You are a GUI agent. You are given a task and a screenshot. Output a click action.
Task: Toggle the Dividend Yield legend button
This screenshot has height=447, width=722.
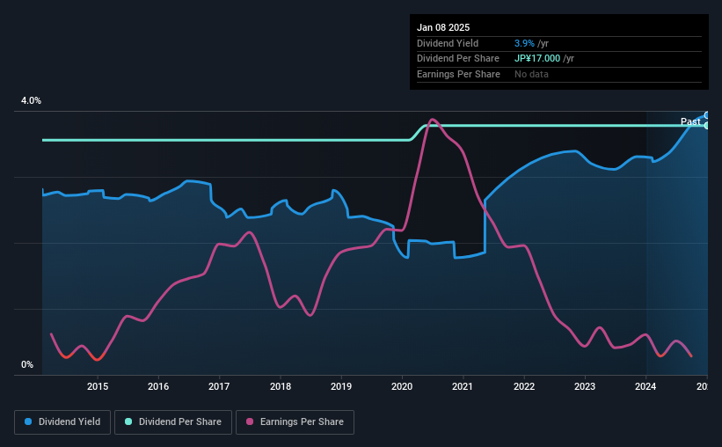62,422
